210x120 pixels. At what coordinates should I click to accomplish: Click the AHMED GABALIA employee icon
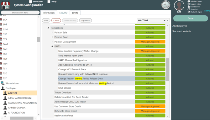pyautogui.click(x=5, y=108)
